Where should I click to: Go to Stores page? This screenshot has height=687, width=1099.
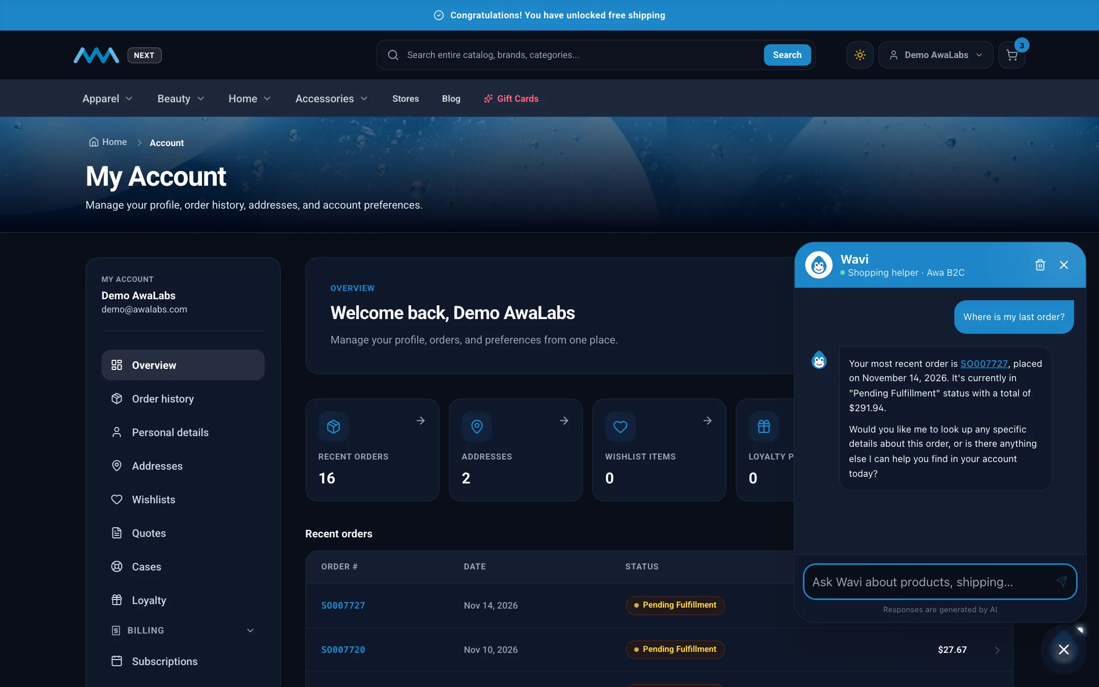[x=406, y=99]
